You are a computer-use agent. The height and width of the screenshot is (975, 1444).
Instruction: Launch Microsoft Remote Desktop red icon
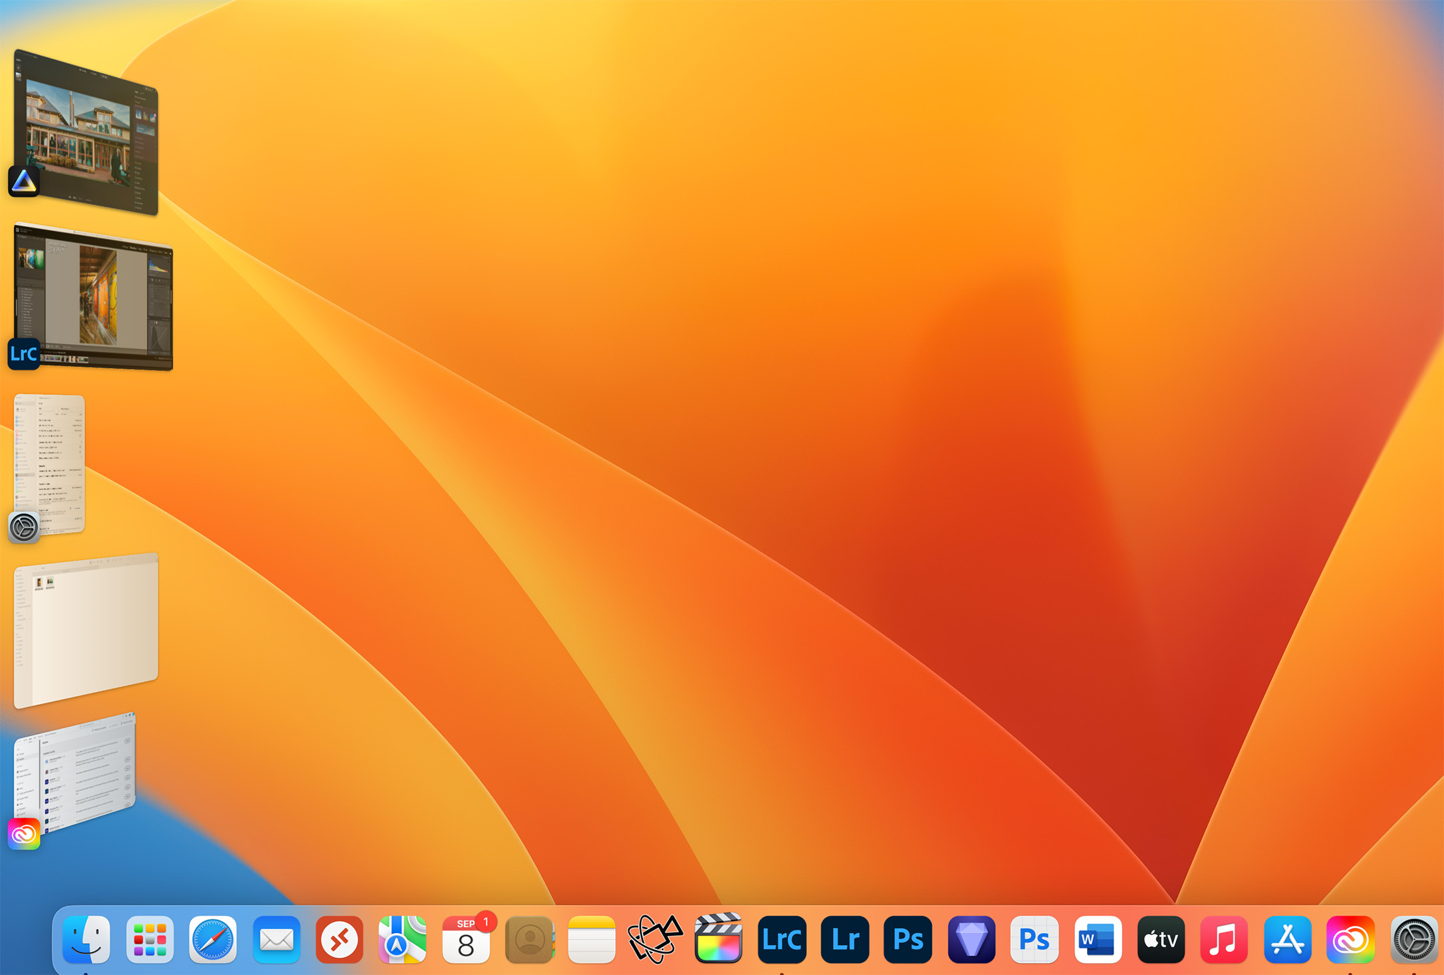click(339, 939)
